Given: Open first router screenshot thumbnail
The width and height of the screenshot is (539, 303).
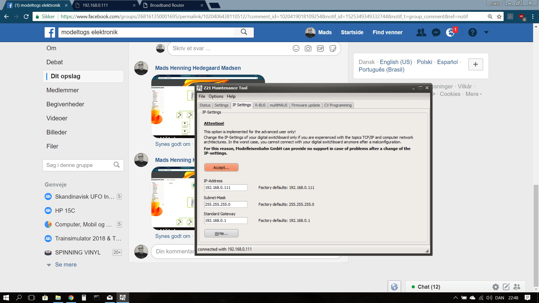Looking at the screenshot, I should coord(173,106).
